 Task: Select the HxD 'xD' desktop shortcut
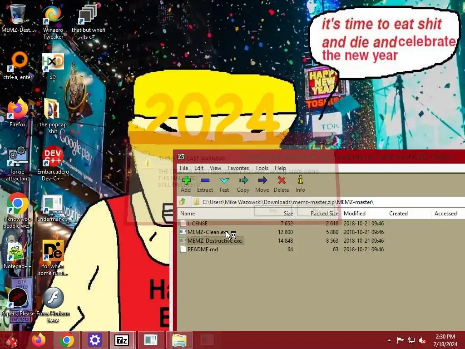click(53, 66)
